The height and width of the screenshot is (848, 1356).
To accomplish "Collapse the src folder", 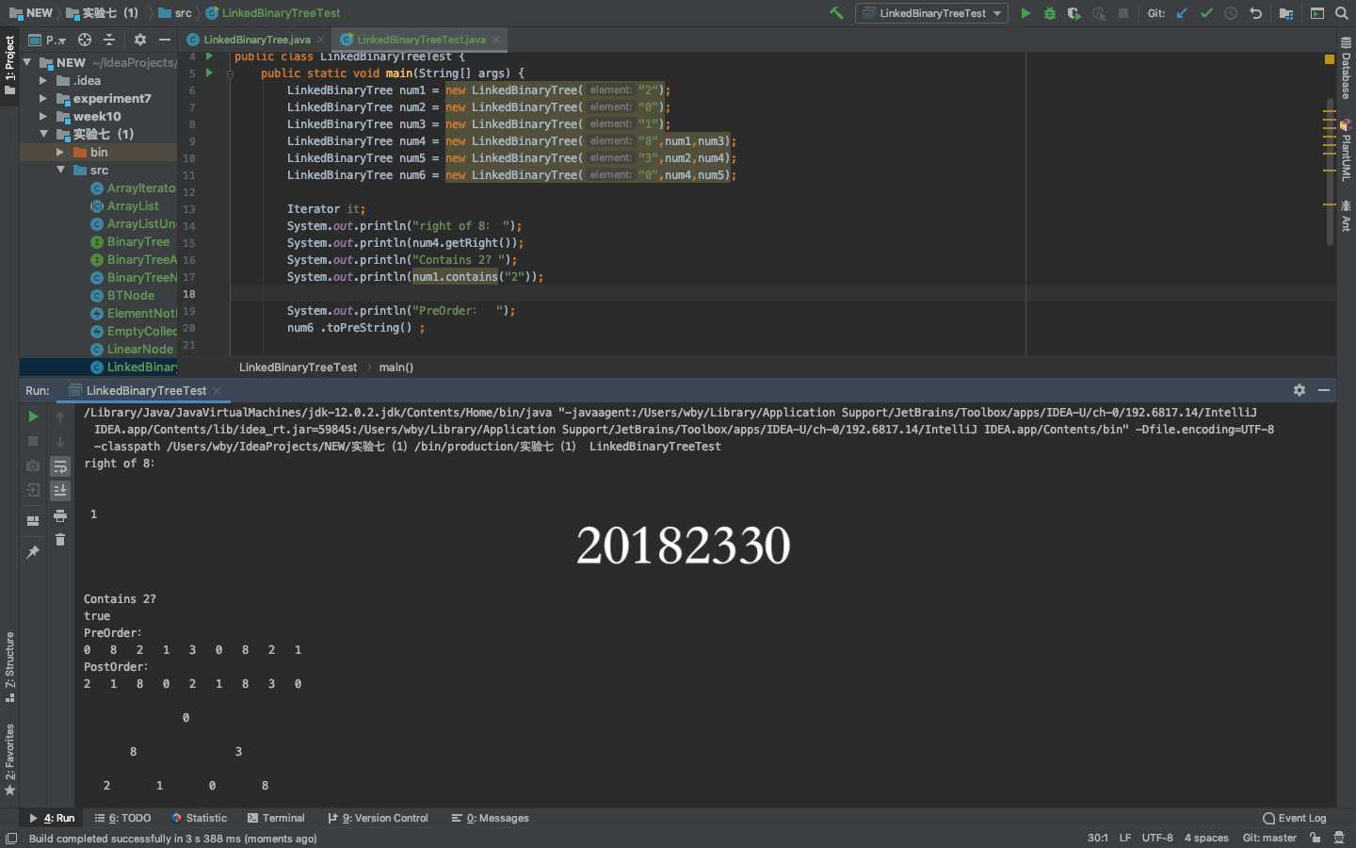I will pyautogui.click(x=60, y=170).
